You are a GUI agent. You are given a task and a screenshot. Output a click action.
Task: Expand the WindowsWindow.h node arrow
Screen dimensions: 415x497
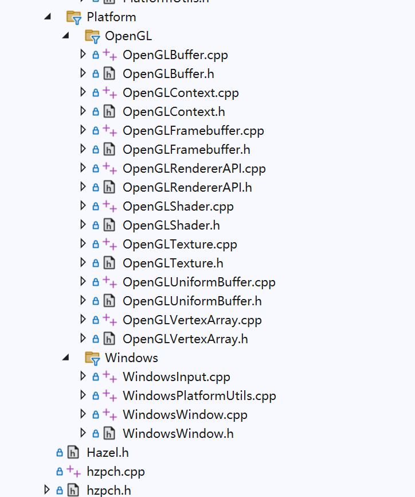pyautogui.click(x=83, y=433)
